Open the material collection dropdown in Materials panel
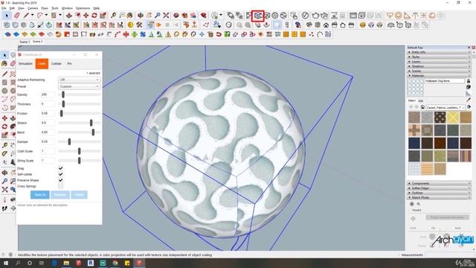Viewport: 476px width, 268px height. [445, 107]
